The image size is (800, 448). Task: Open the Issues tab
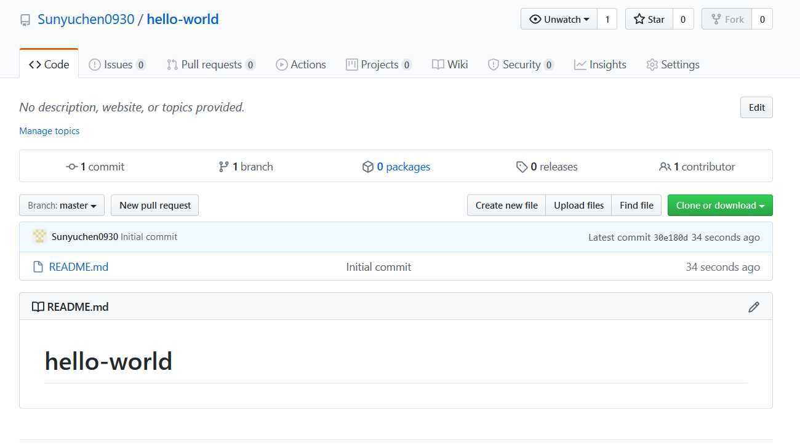coord(117,65)
